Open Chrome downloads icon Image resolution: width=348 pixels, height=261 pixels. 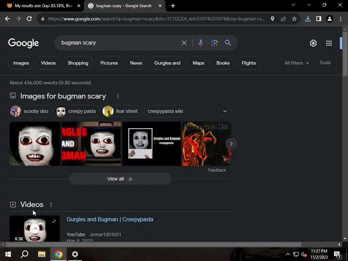click(308, 19)
